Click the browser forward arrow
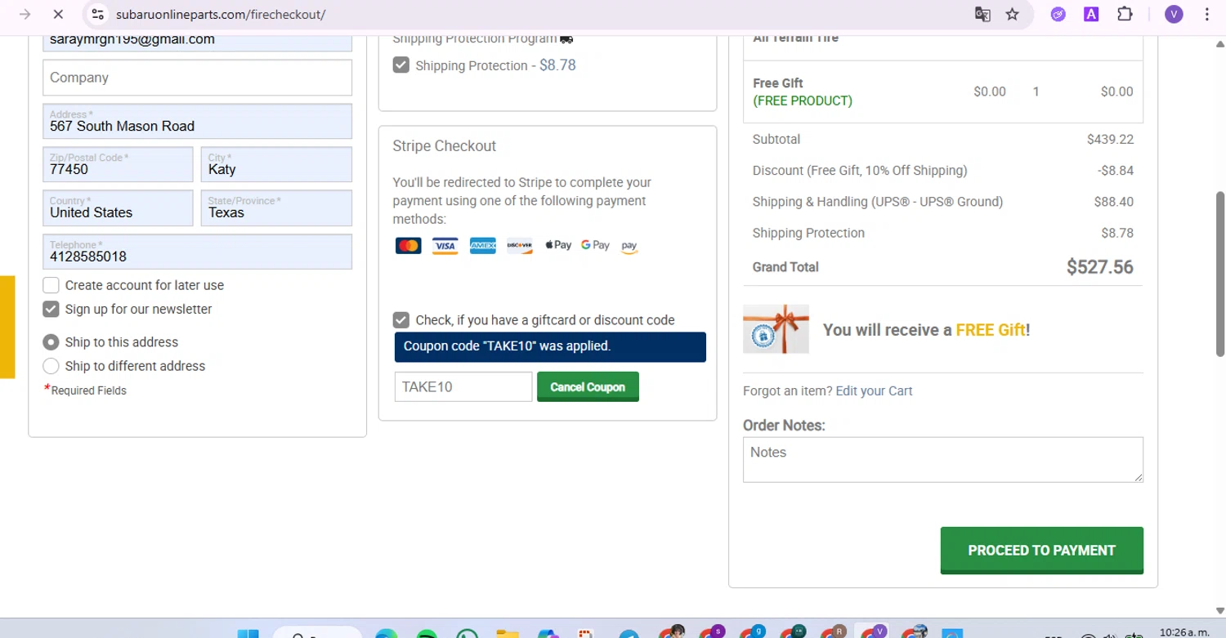The width and height of the screenshot is (1226, 638). (x=25, y=15)
